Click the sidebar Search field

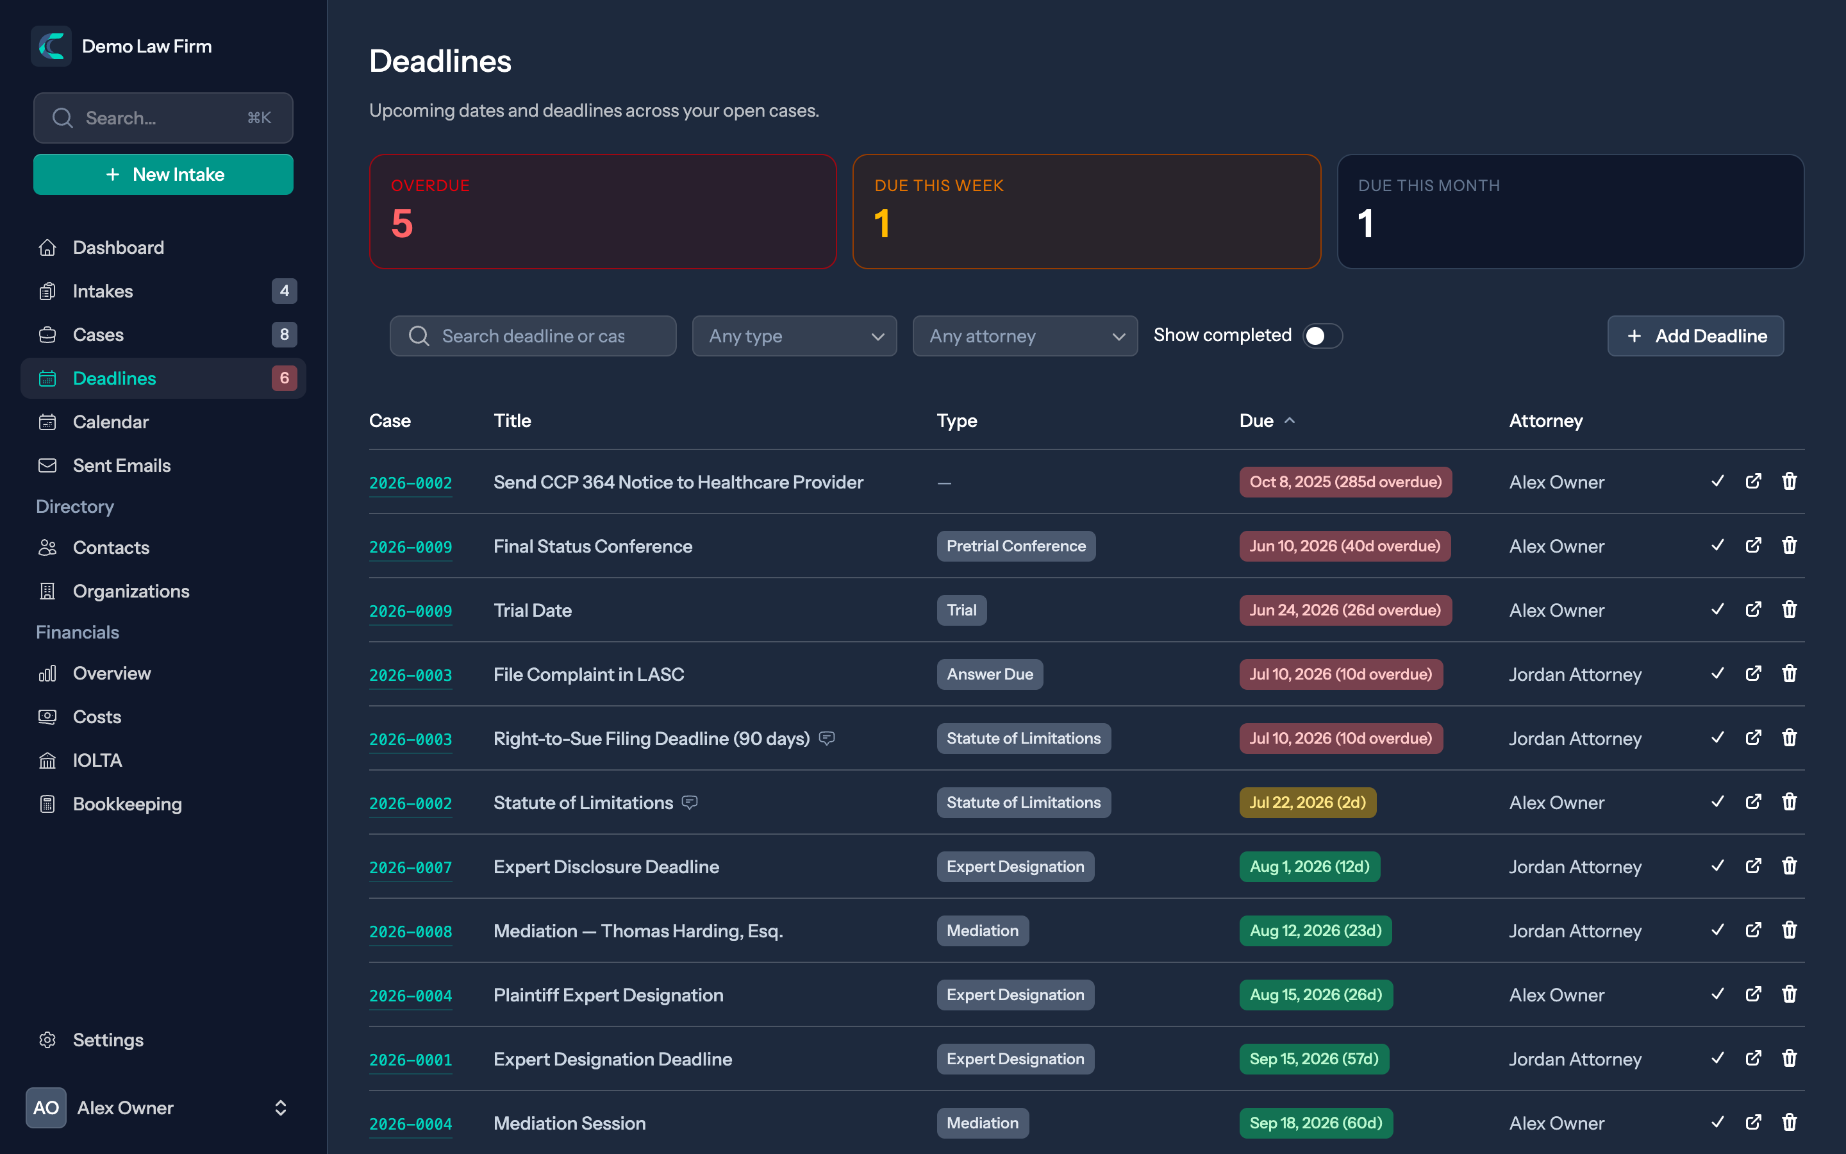coord(163,117)
